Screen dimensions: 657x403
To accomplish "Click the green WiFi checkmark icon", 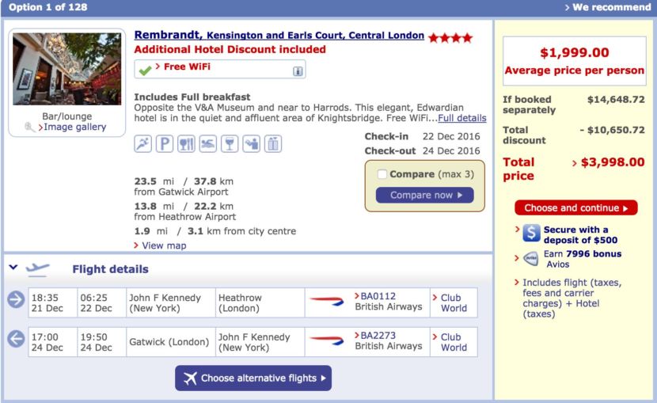I will [145, 70].
